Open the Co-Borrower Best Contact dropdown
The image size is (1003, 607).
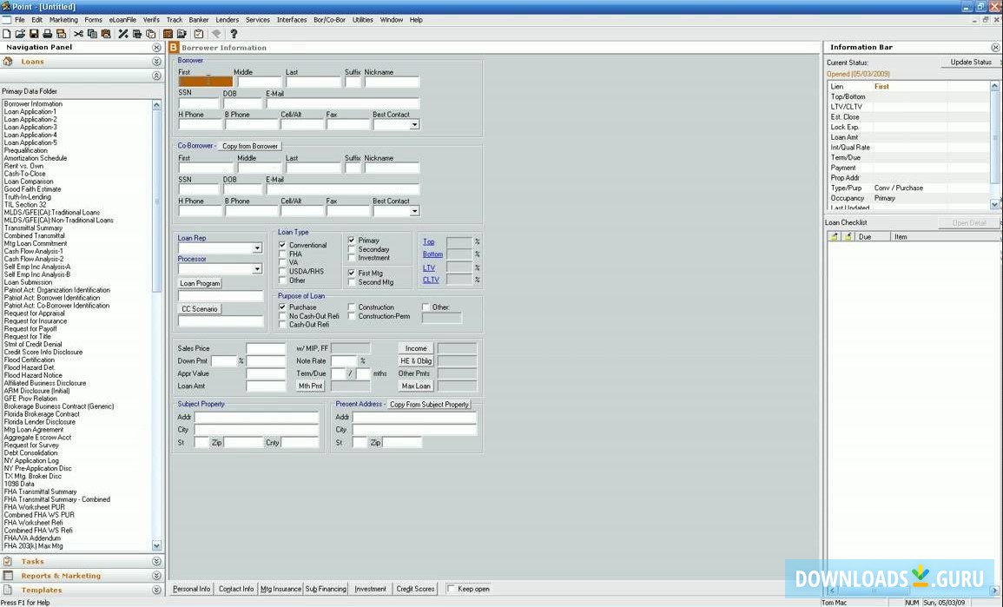(x=414, y=211)
